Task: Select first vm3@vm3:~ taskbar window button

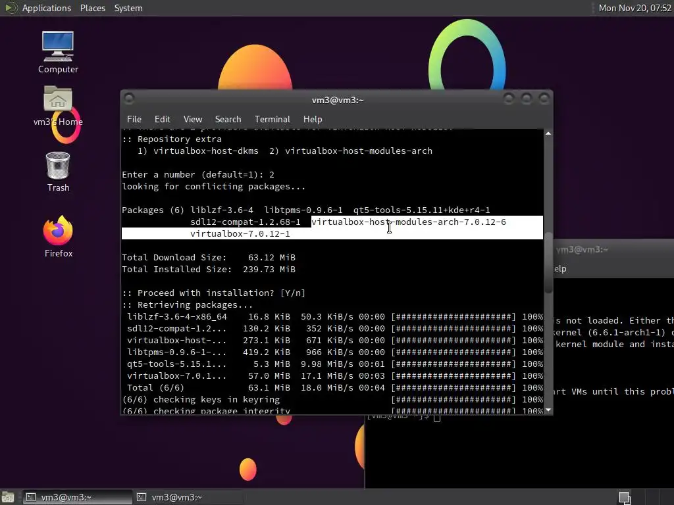Action: (x=78, y=497)
